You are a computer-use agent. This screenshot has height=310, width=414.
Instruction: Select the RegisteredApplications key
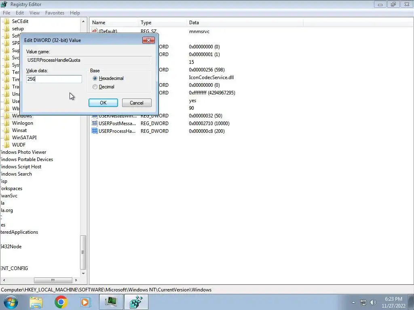pyautogui.click(x=19, y=232)
